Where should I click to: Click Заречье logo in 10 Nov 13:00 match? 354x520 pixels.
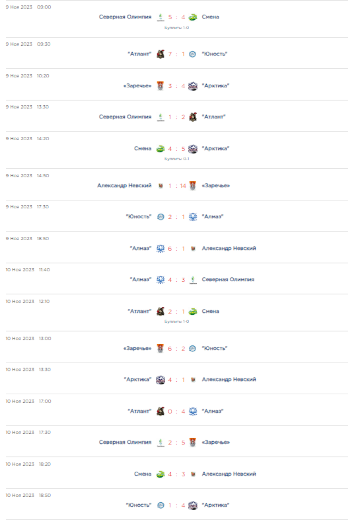point(160,349)
